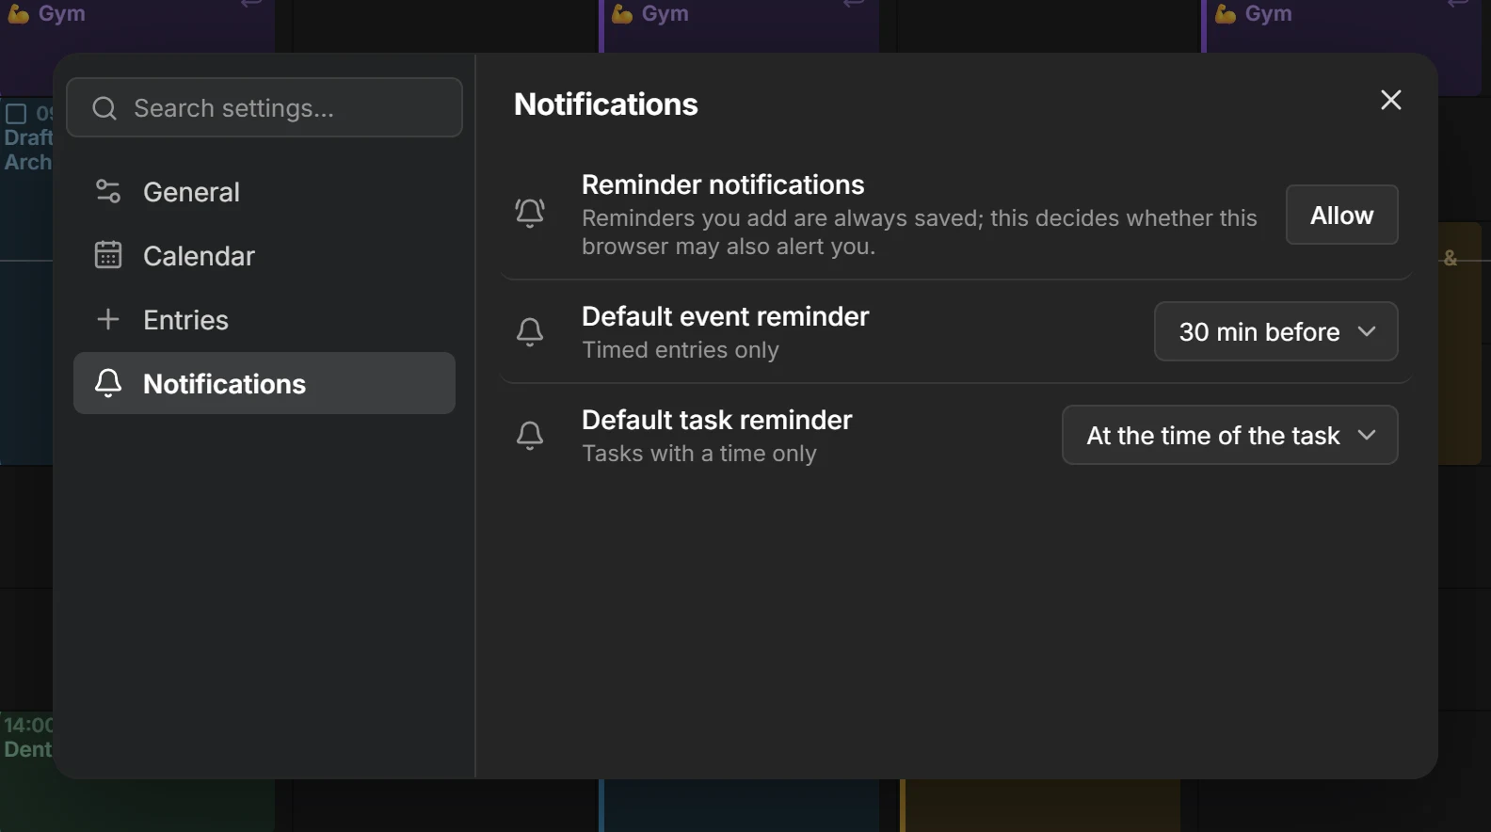Open the Entries settings section

click(x=265, y=320)
